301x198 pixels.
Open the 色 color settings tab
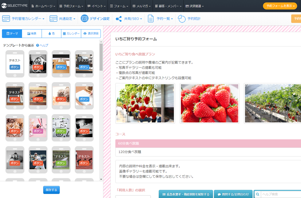(51, 34)
